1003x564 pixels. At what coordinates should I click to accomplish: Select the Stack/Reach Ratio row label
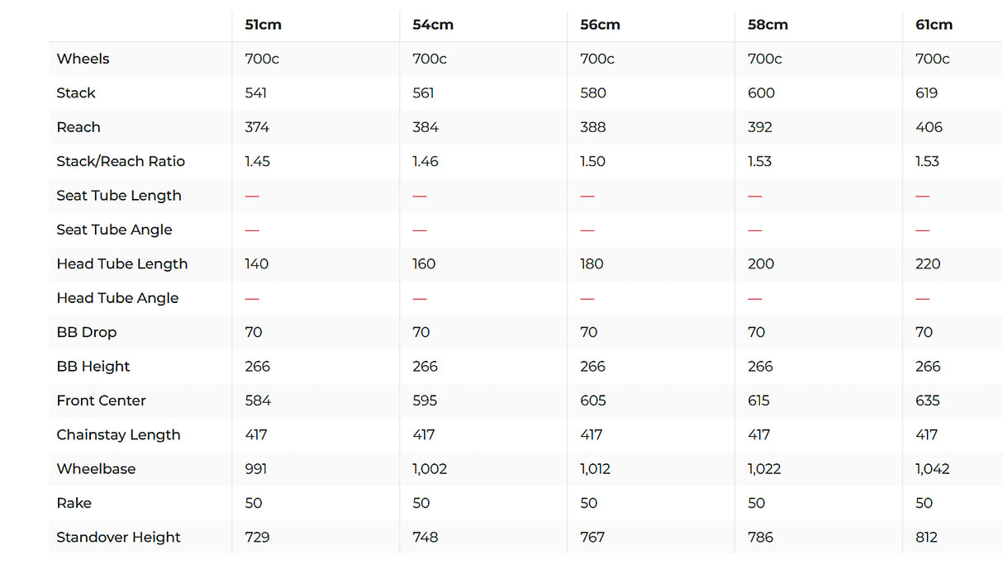(121, 161)
